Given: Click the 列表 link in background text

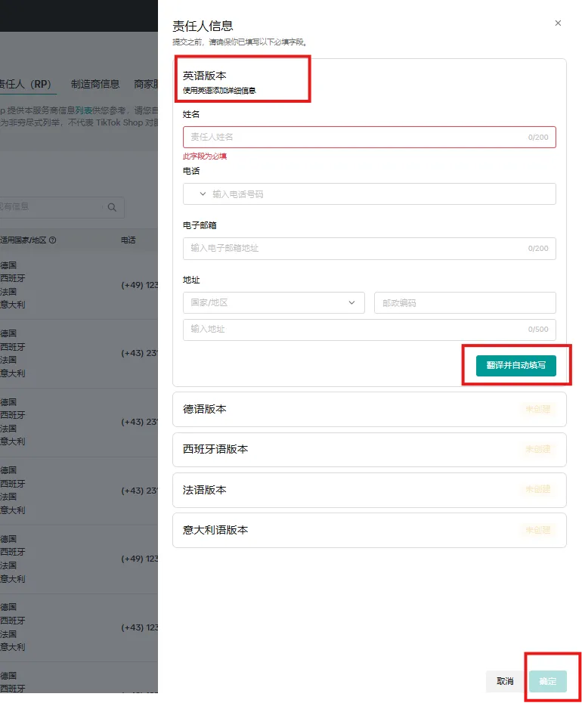Looking at the screenshot, I should pos(83,110).
